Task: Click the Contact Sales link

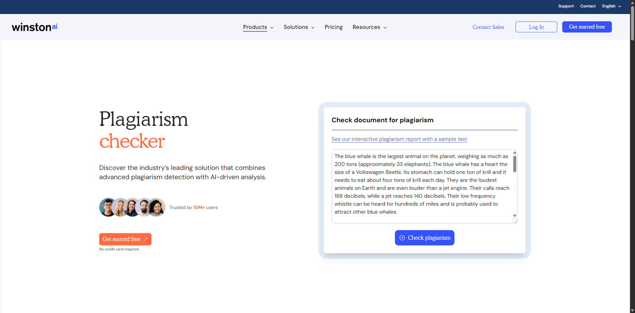Action: click(488, 27)
